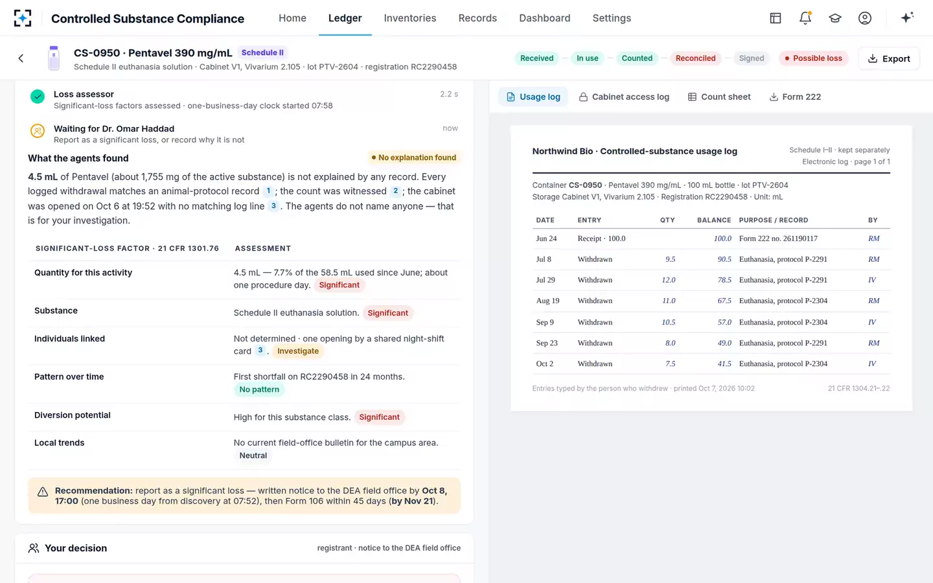
Task: Click the Counted status pill
Action: tap(637, 58)
